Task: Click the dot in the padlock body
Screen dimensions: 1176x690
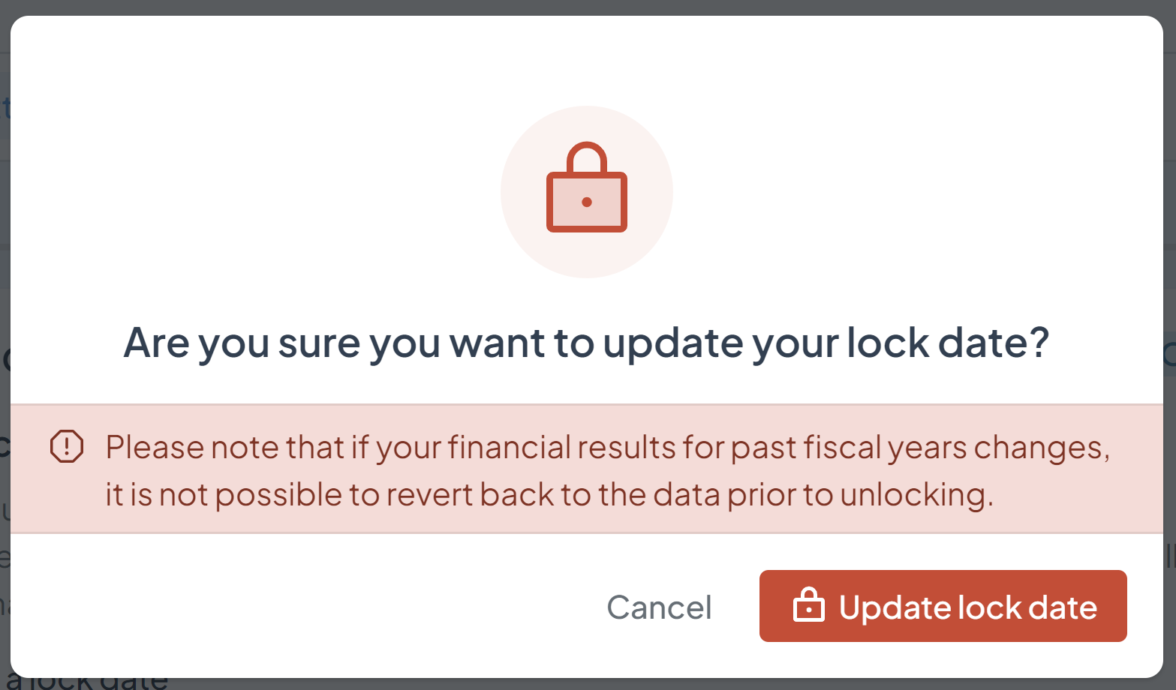Action: (x=588, y=202)
